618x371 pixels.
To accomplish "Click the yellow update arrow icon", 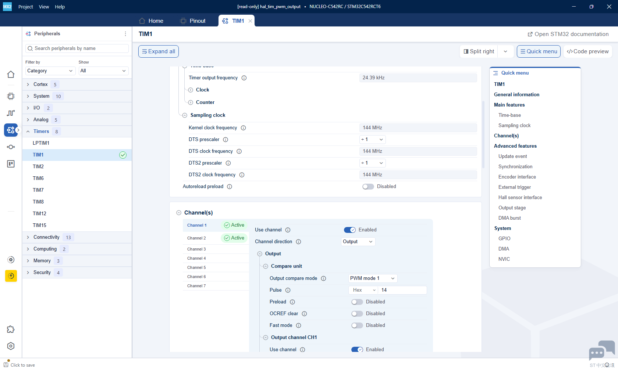I will pyautogui.click(x=11, y=276).
